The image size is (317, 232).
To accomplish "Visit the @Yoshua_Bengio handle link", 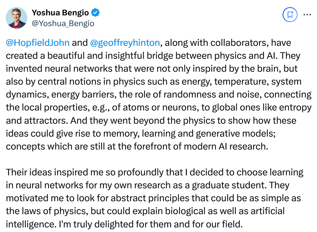I will tap(63, 23).
